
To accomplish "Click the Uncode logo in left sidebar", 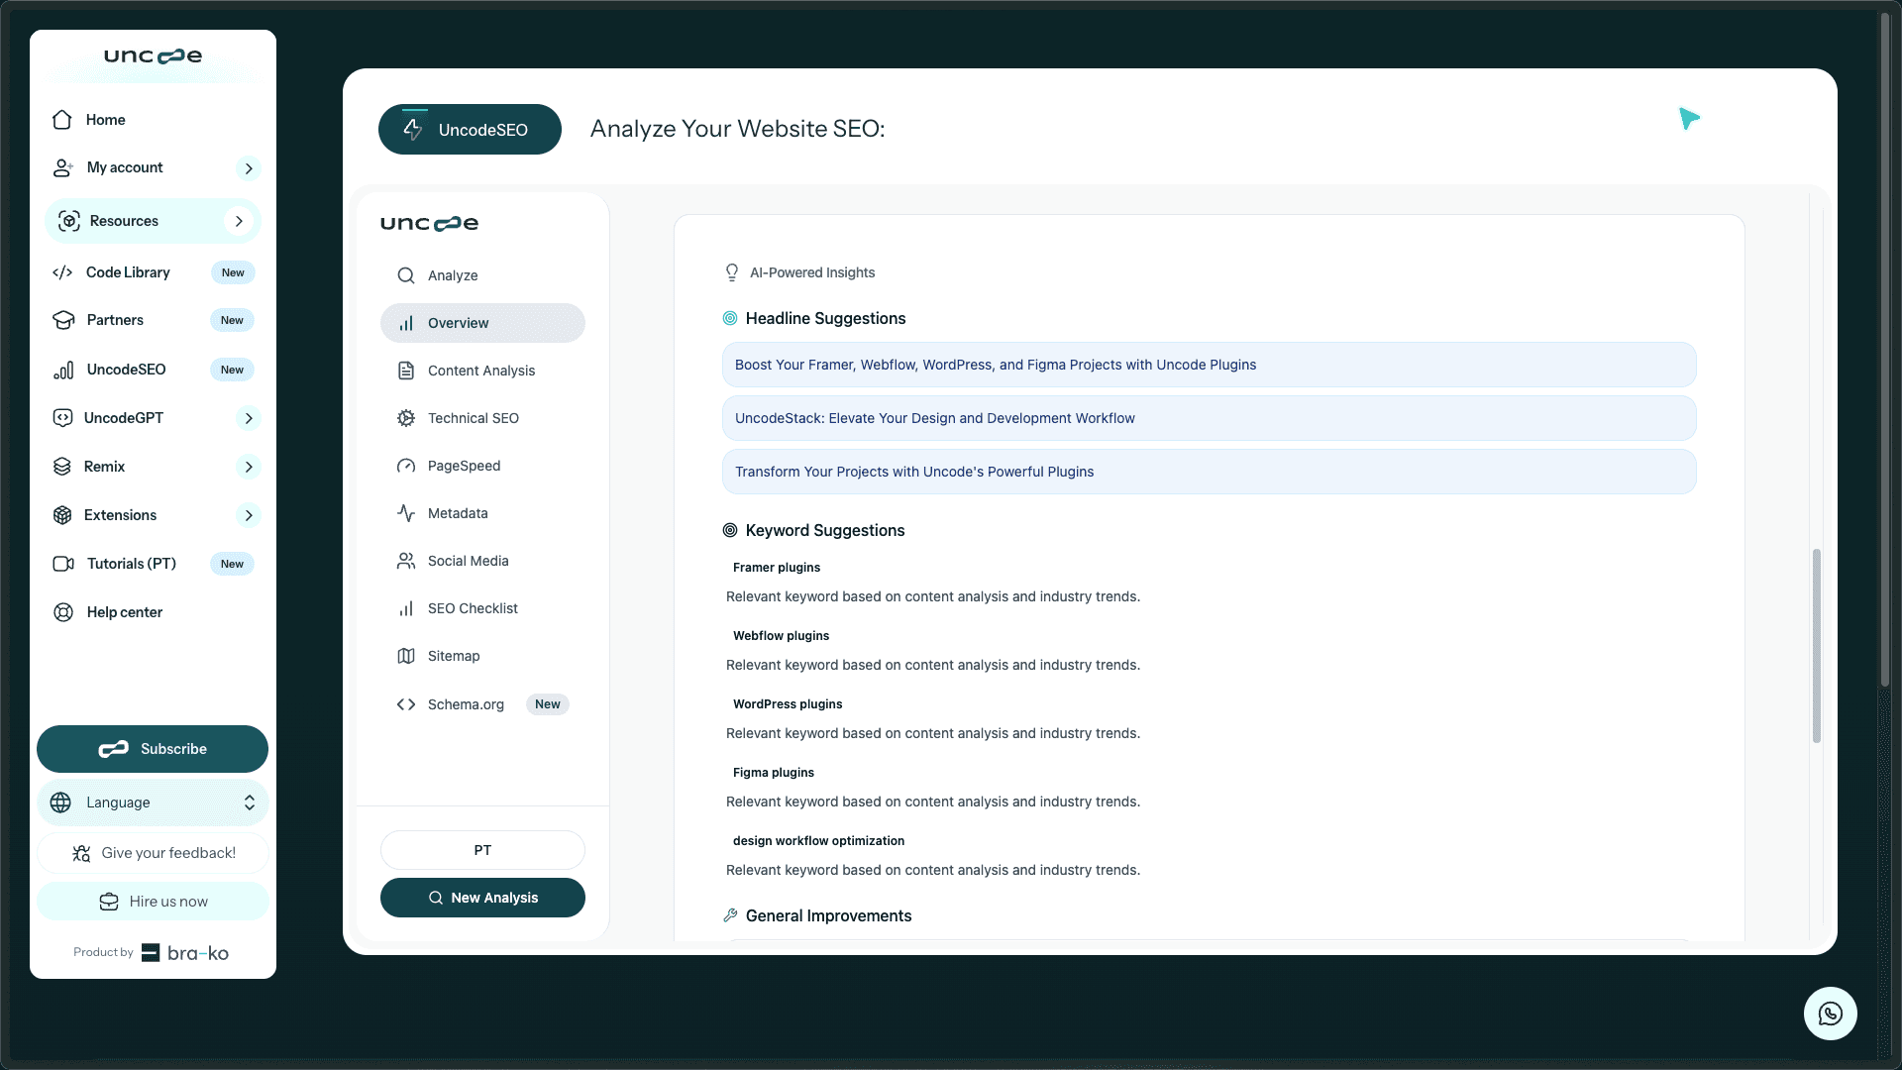I will (153, 56).
